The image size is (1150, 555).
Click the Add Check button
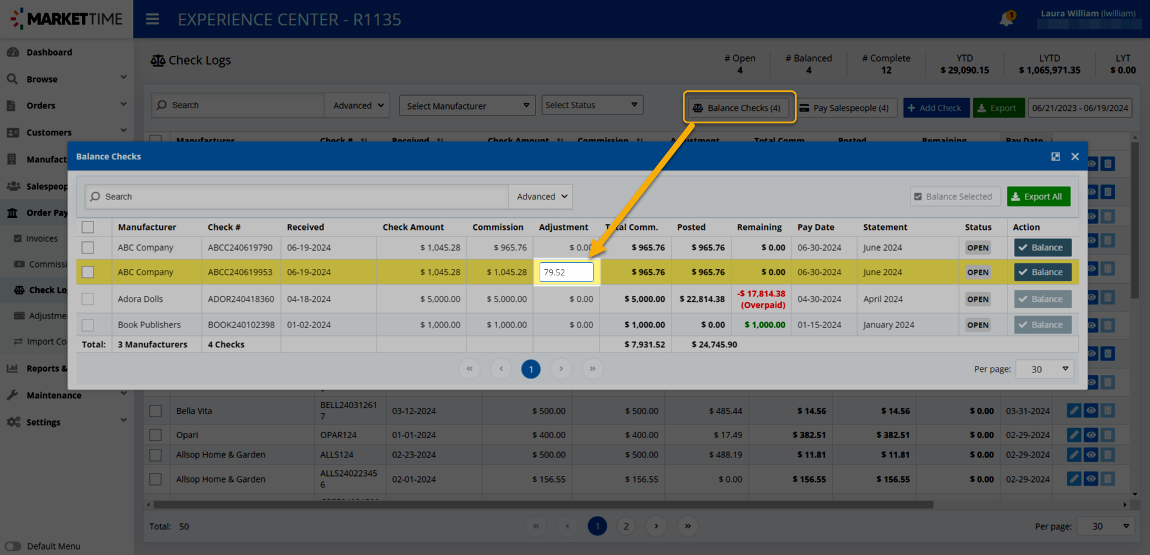pyautogui.click(x=936, y=108)
